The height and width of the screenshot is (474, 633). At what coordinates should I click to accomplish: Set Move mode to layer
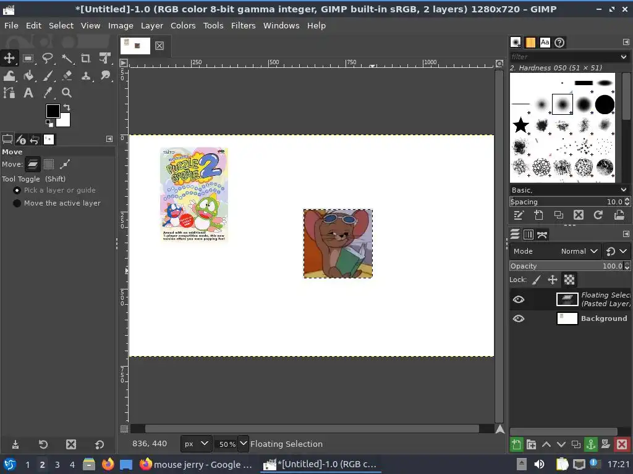click(33, 164)
